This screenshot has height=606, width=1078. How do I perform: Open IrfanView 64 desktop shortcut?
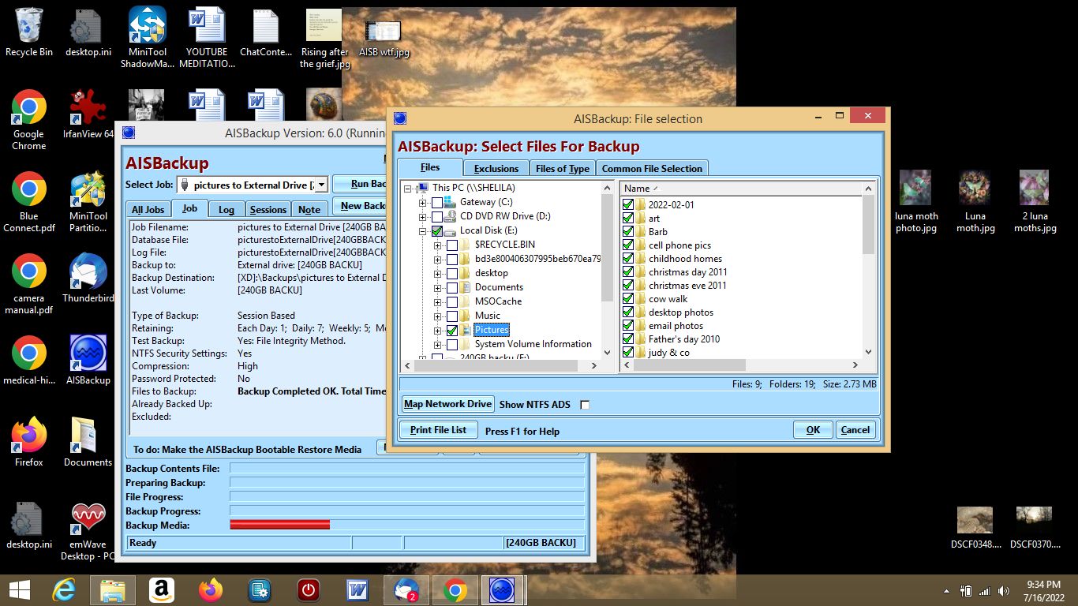click(88, 107)
